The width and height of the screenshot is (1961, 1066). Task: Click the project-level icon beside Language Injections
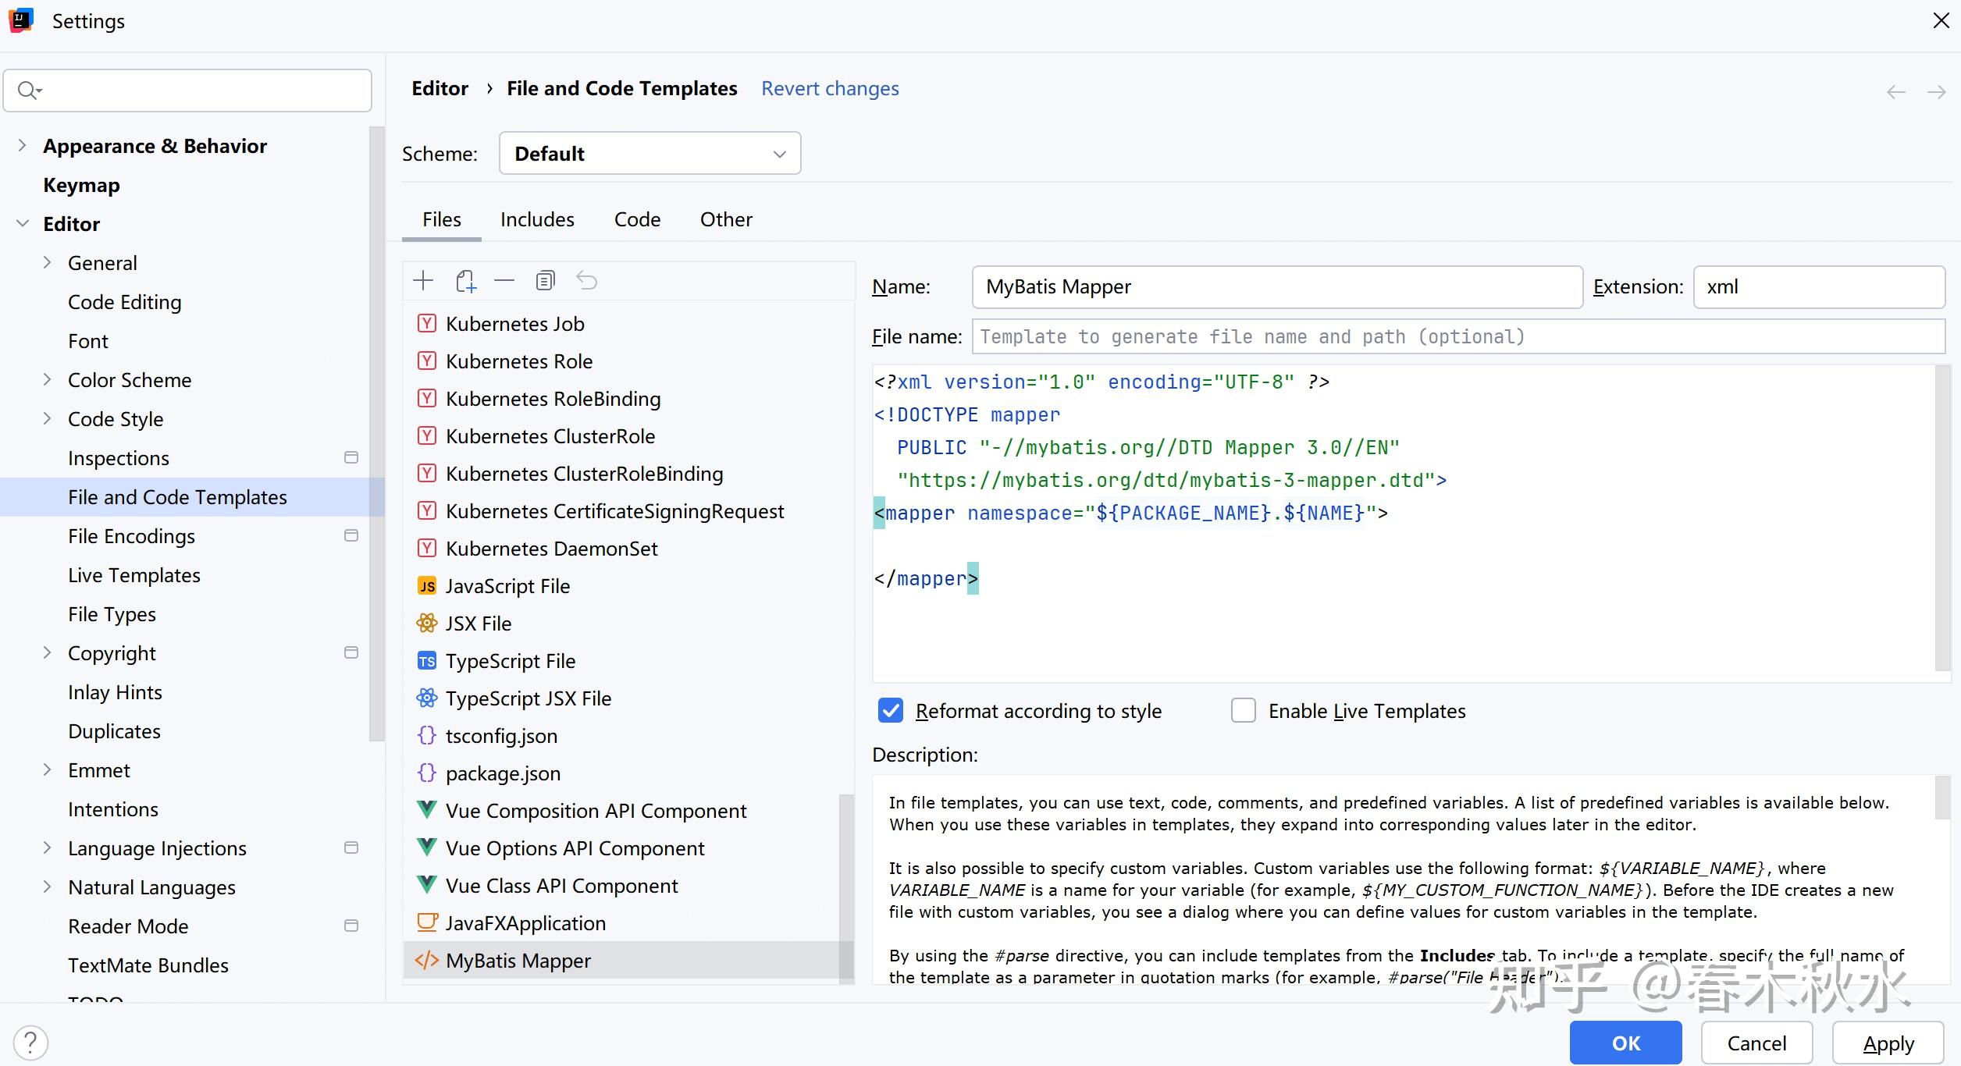(351, 847)
